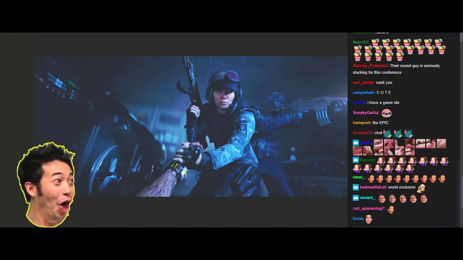The width and height of the screenshot is (463, 260).
Task: Click first Tom cat emote in flames838's message
Action: pos(388,134)
